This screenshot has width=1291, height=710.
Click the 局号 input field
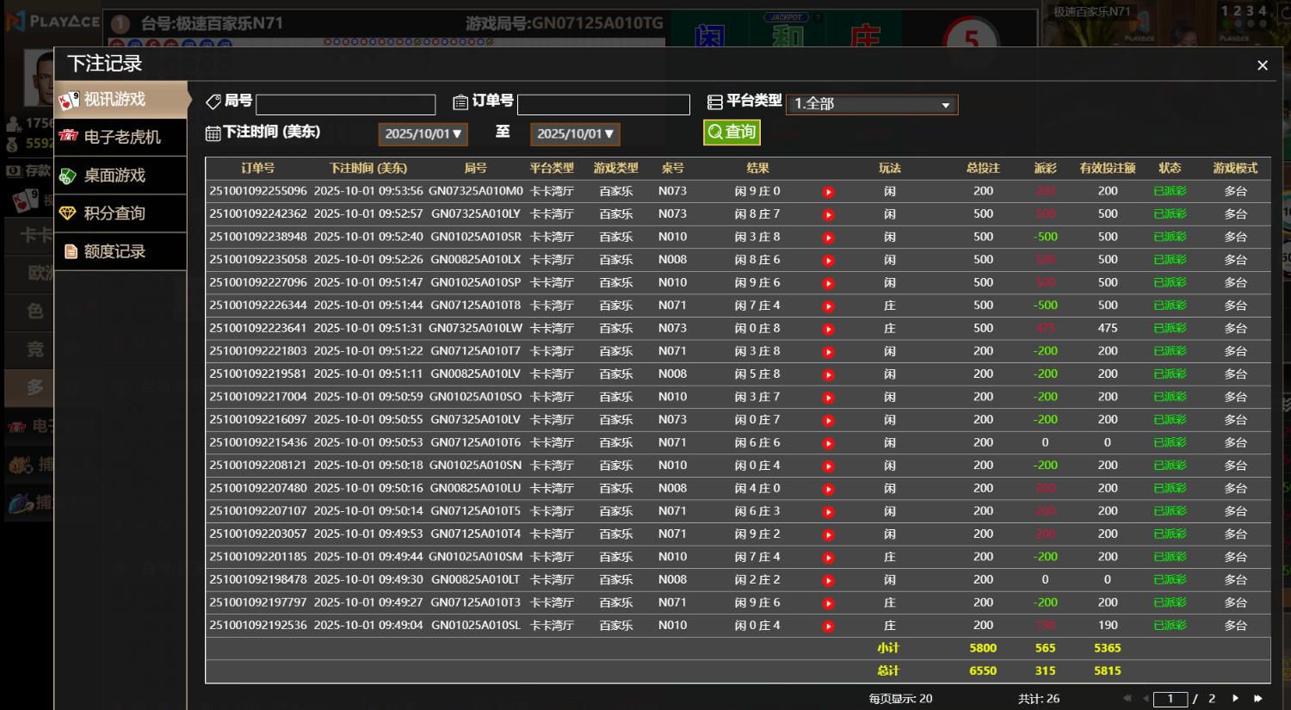click(x=345, y=105)
